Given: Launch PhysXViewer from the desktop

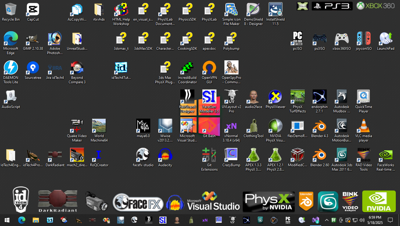Looking at the screenshot, I should click(275, 99).
